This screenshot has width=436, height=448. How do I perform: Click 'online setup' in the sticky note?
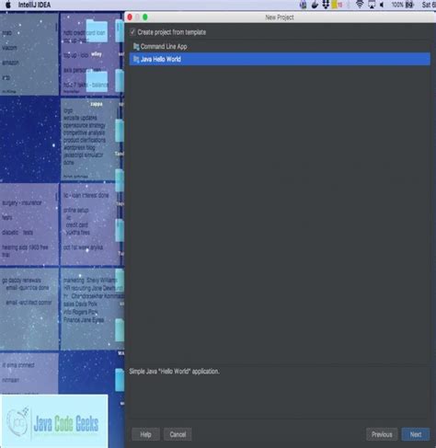(x=76, y=210)
